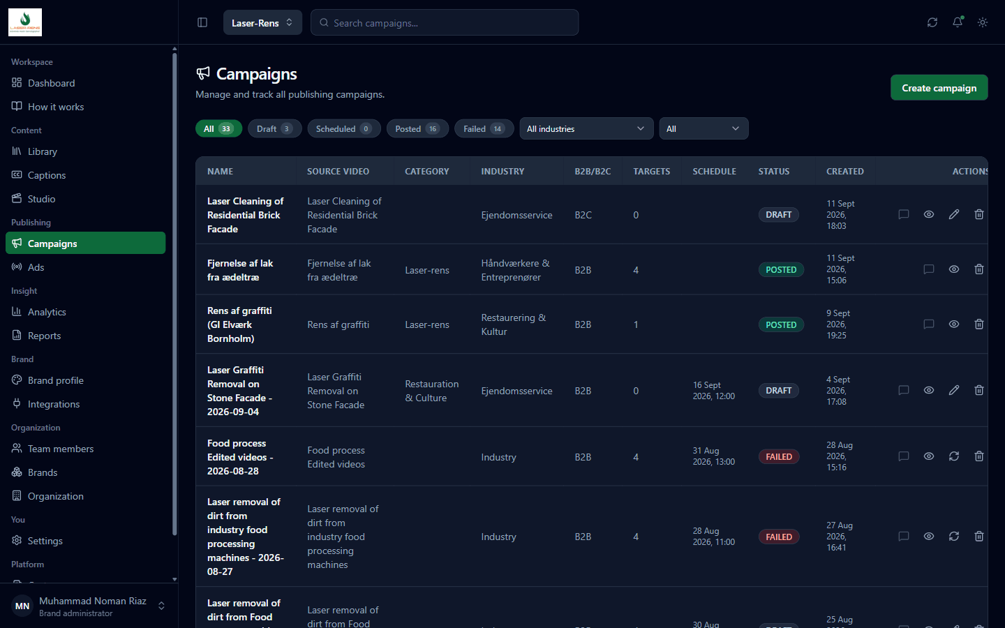Open the notifications bell
The height and width of the screenshot is (628, 1005).
tap(958, 22)
